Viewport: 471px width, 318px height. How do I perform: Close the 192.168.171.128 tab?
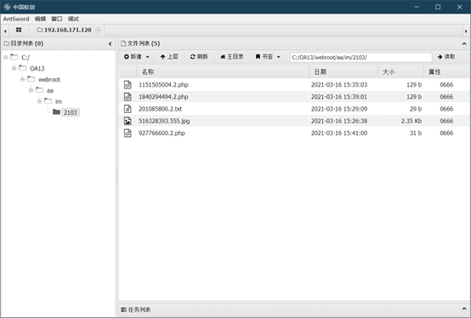[x=99, y=30]
